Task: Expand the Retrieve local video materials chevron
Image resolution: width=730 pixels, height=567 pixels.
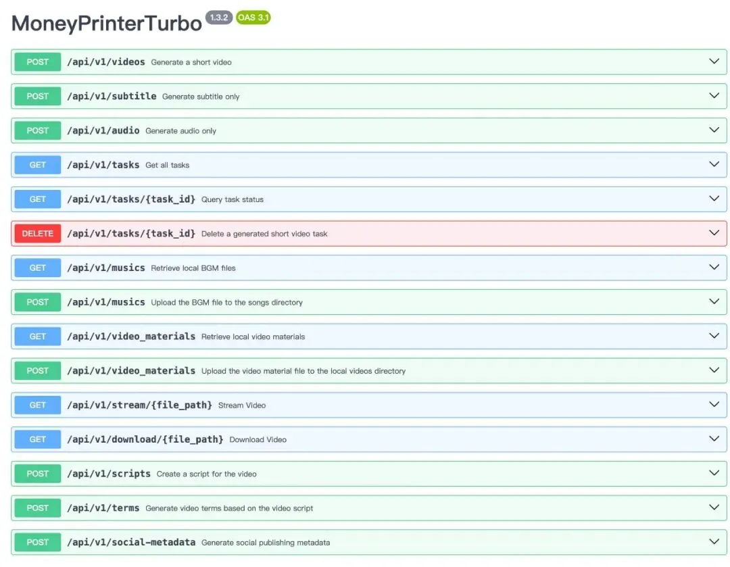Action: point(714,336)
